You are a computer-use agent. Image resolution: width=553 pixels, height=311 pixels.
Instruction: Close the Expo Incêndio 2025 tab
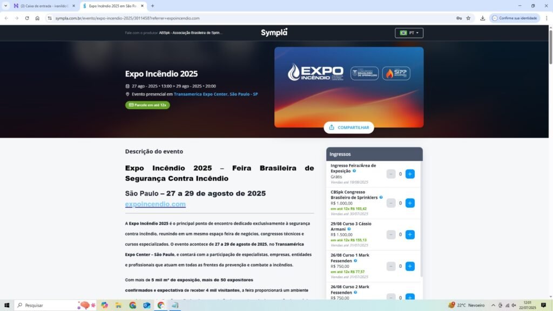click(142, 6)
